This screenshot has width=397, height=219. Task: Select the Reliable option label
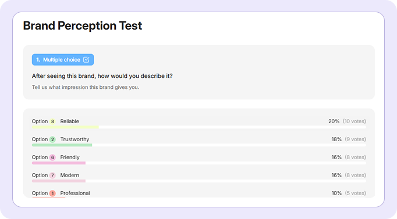tap(69, 121)
